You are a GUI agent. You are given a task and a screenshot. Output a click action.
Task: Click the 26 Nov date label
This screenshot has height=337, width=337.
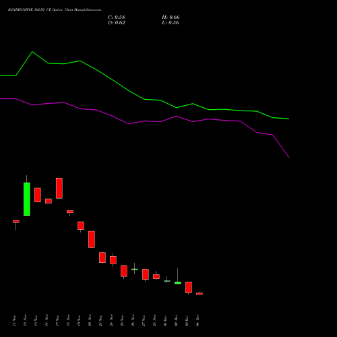click(x=133, y=320)
